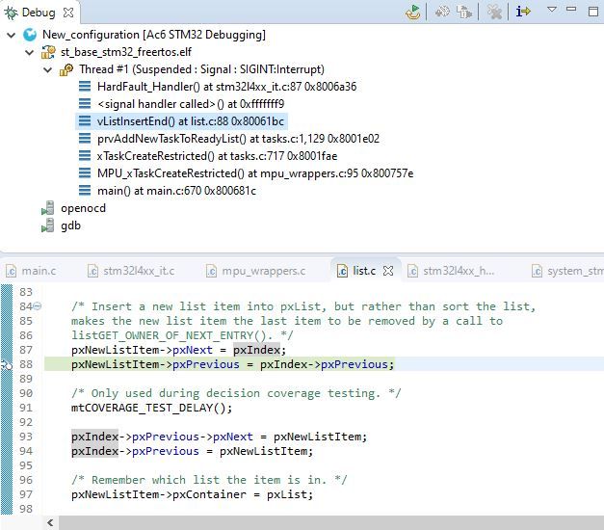
Task: Select the openocd process entry
Action: 83,208
